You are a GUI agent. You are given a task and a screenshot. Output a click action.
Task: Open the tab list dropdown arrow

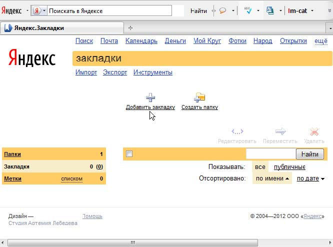tap(330, 28)
